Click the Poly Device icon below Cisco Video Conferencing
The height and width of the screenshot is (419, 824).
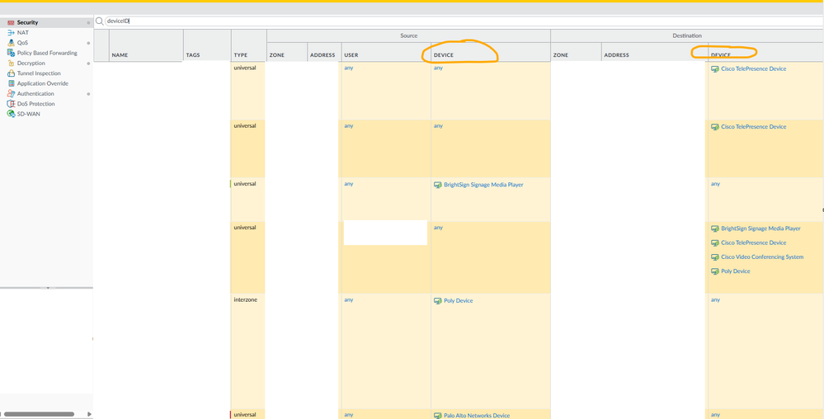click(x=714, y=271)
